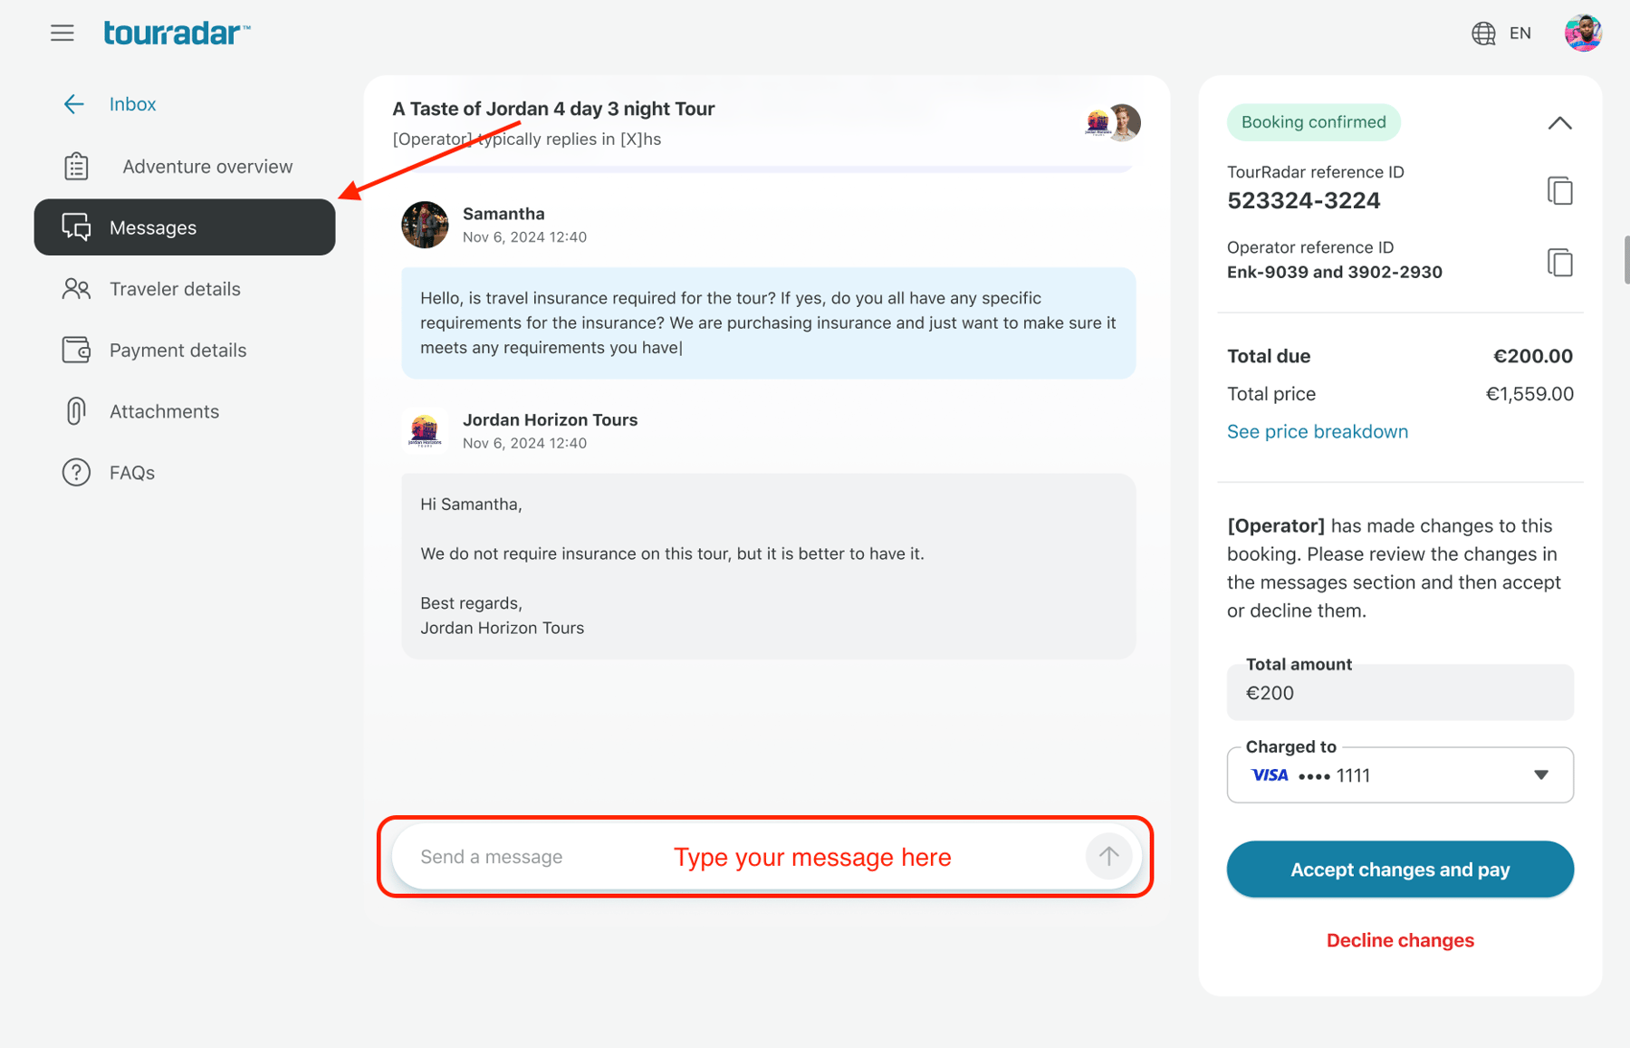Copy the TourRadar reference ID
The width and height of the screenshot is (1630, 1048).
1560,190
